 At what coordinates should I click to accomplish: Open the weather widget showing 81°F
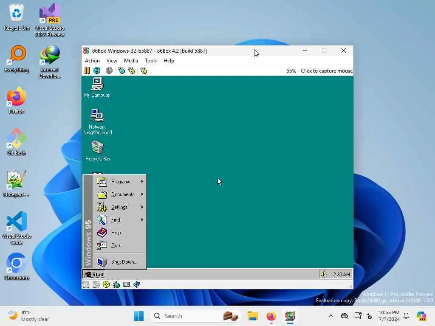[28, 316]
